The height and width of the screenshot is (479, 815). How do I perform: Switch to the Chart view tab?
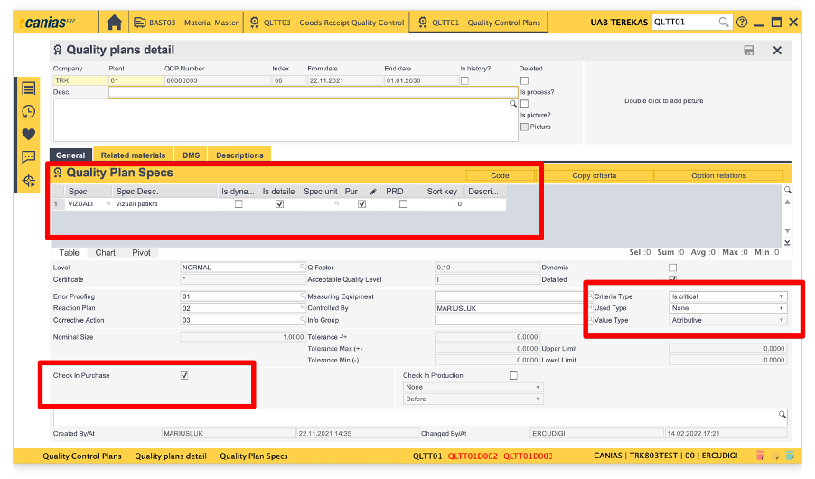106,253
